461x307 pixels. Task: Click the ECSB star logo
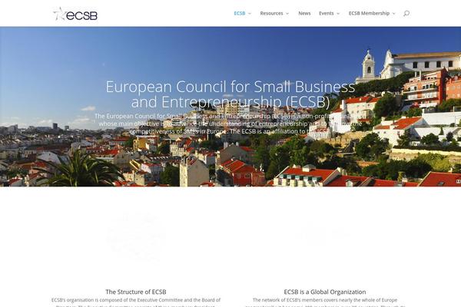[x=75, y=14]
